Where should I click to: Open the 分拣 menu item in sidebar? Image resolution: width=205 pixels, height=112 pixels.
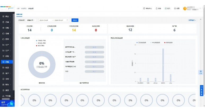(x=7, y=62)
